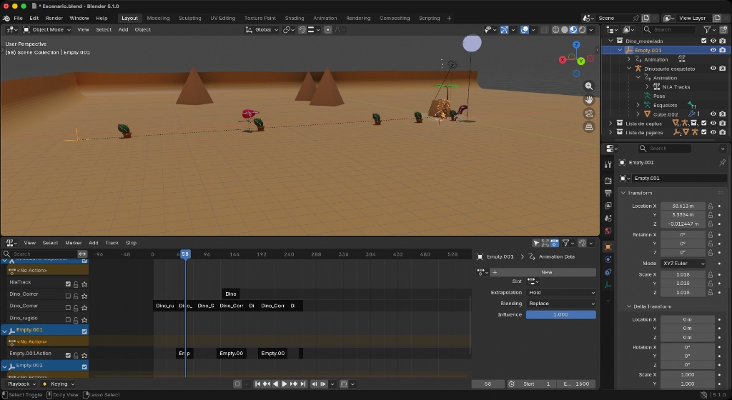The width and height of the screenshot is (732, 400).
Task: Click the Z axis on navigation gizmo
Action: click(576, 45)
